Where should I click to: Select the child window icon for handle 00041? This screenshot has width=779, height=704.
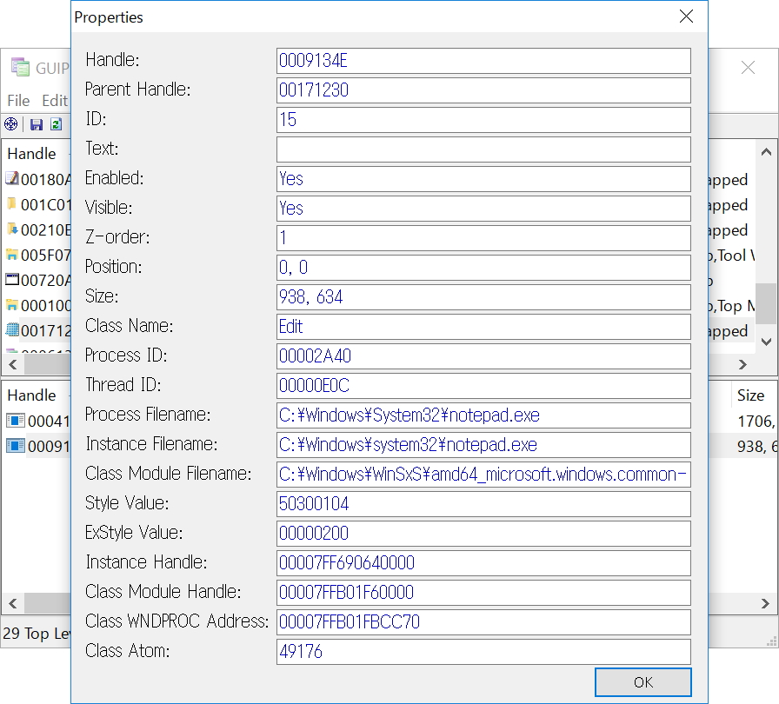coord(16,421)
